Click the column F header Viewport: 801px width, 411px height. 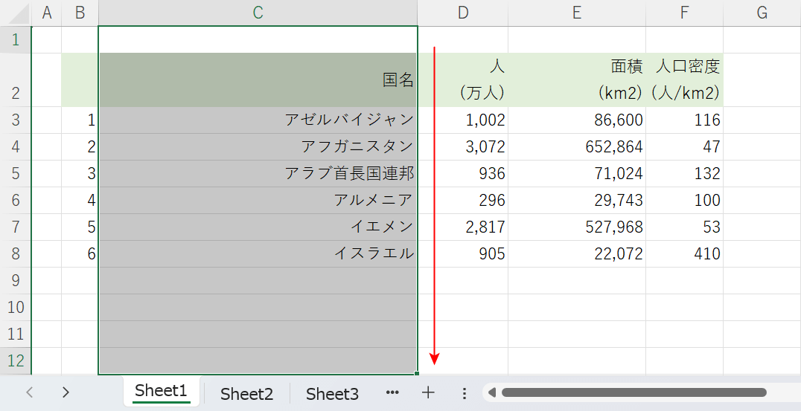coord(683,13)
